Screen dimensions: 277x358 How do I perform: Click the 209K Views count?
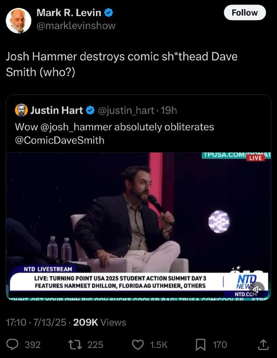(x=100, y=322)
